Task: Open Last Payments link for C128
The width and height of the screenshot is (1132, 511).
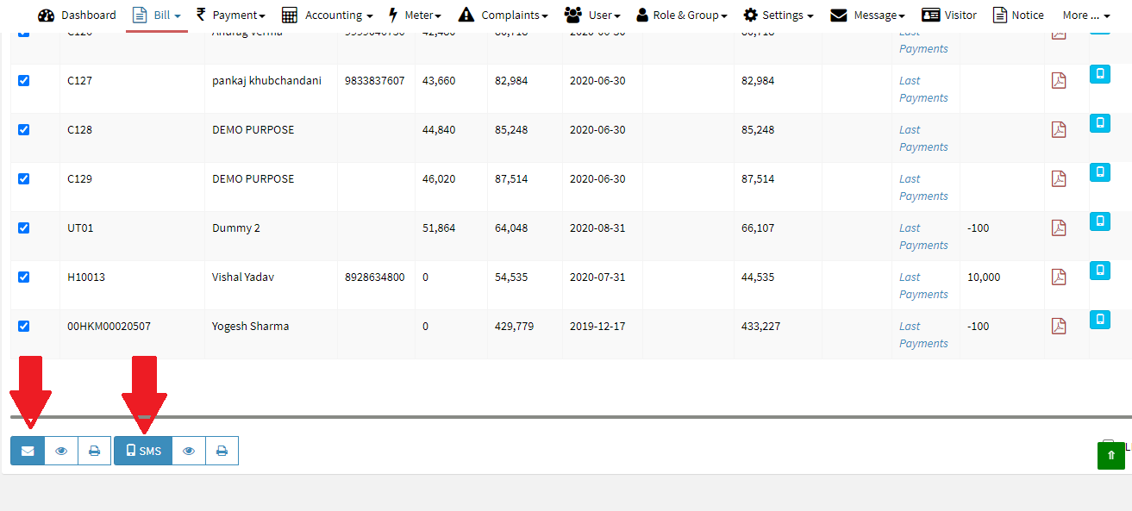Action: 922,138
